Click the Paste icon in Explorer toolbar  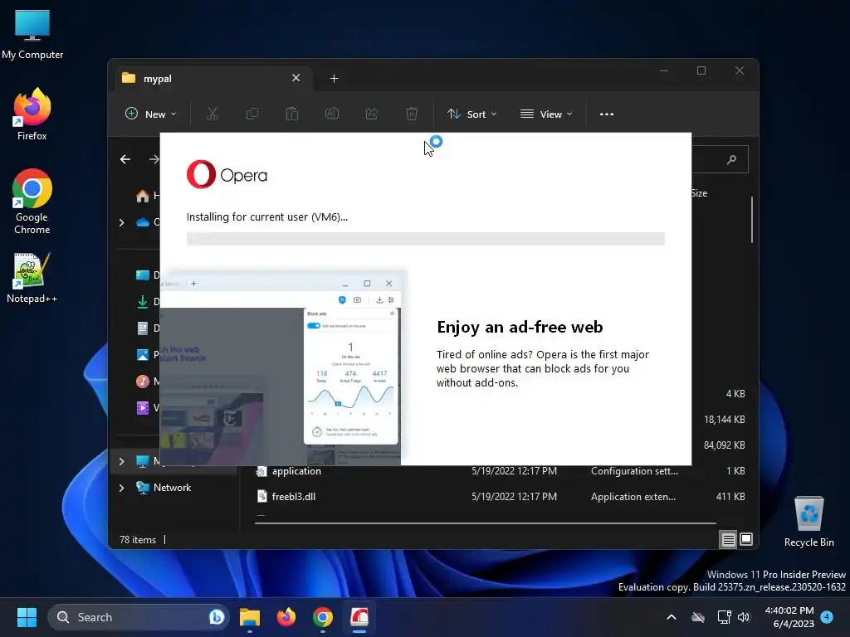[x=291, y=114]
